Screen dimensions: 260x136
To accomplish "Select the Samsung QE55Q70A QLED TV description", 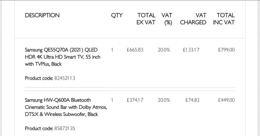I will [x=63, y=57].
